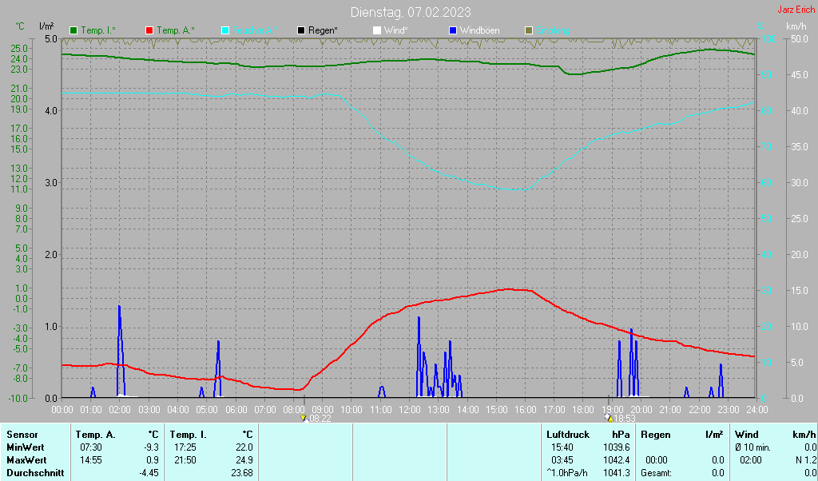The image size is (818, 481).
Task: Click the red Temp. A. legend swatch
Action: 149,30
